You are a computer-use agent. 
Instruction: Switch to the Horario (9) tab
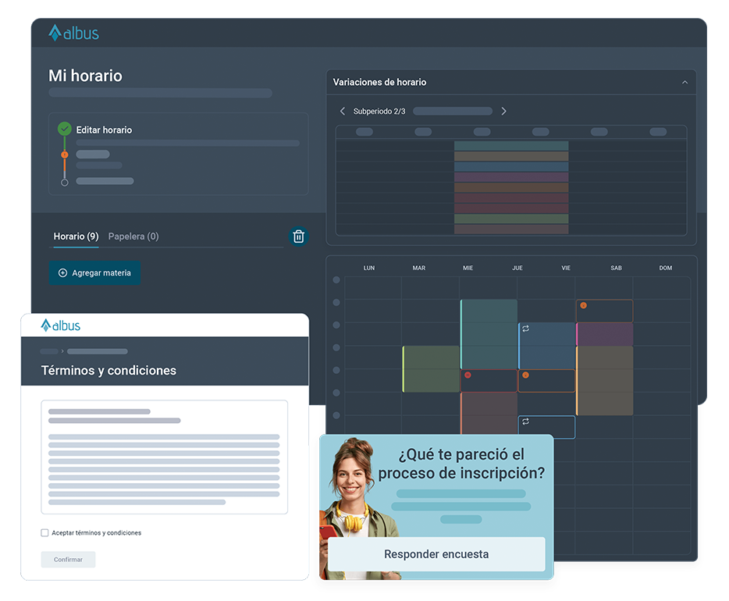[76, 236]
